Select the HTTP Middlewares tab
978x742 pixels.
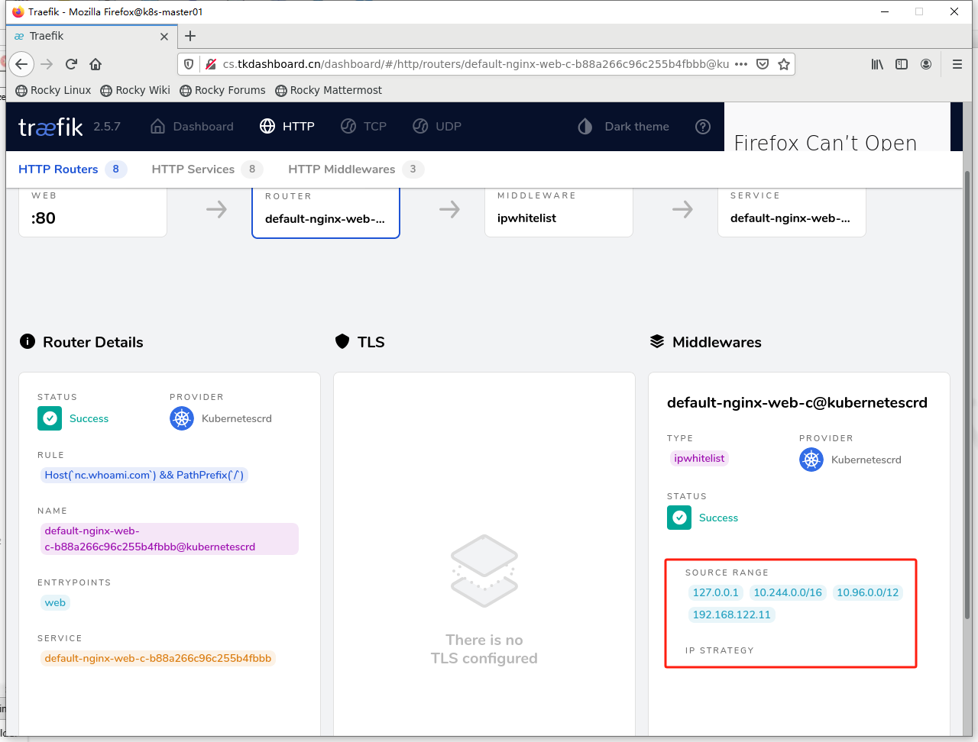pyautogui.click(x=355, y=169)
